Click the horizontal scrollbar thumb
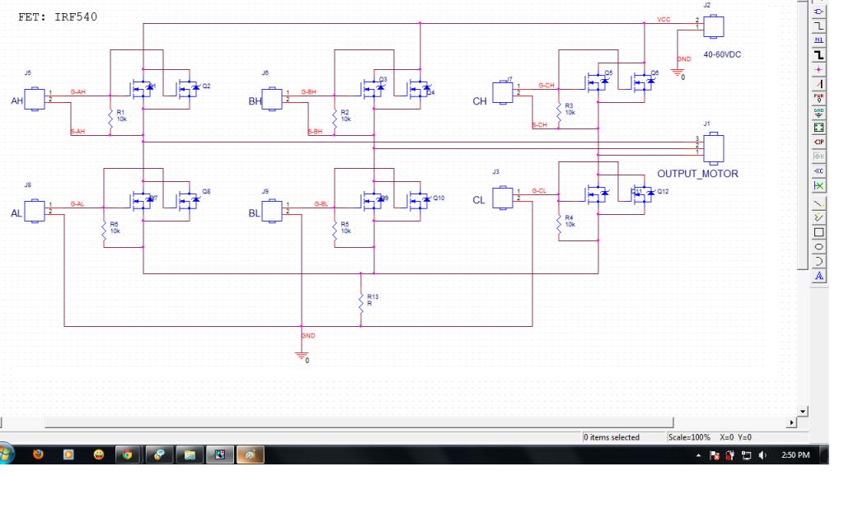The width and height of the screenshot is (844, 527). tap(359, 422)
